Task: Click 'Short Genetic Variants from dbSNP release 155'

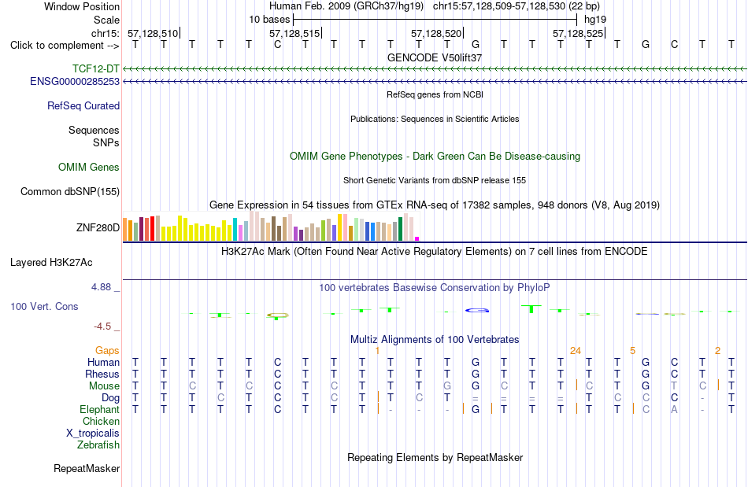Action: [x=435, y=181]
